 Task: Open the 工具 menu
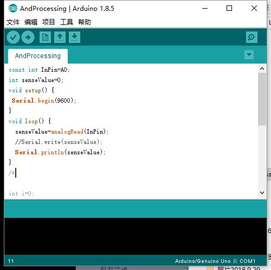(67, 22)
